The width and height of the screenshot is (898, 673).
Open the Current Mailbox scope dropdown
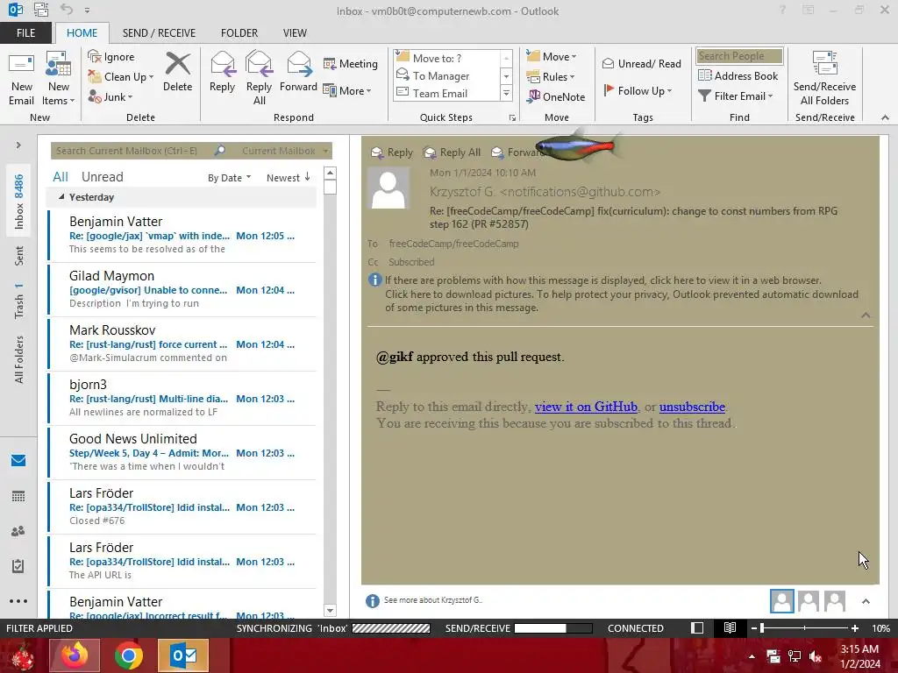click(285, 151)
